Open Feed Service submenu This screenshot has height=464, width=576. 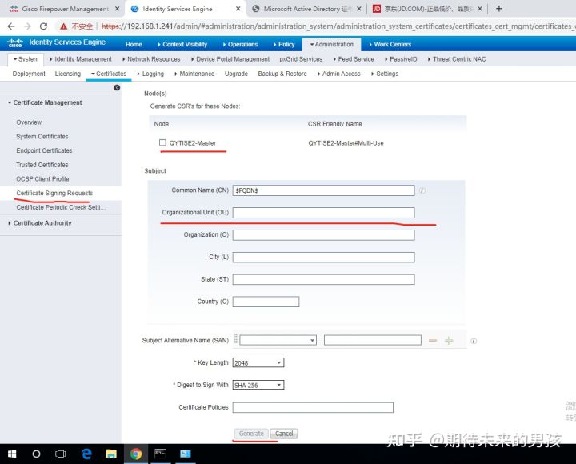(354, 59)
